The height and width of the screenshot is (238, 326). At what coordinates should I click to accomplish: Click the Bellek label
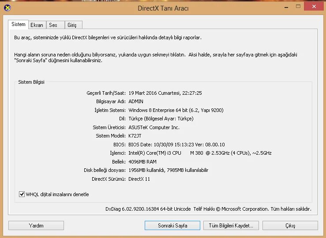click(x=119, y=162)
